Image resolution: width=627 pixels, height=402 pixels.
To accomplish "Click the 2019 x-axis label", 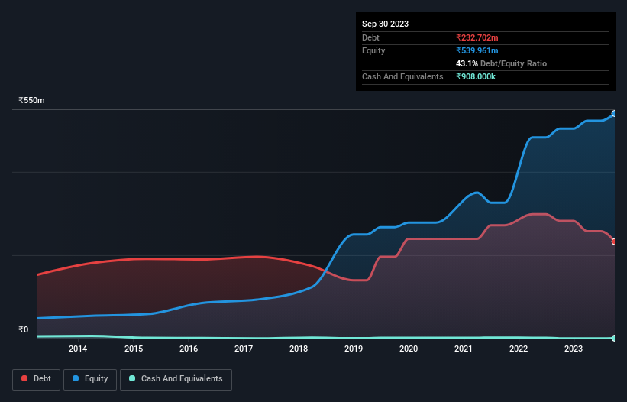I will tap(354, 349).
